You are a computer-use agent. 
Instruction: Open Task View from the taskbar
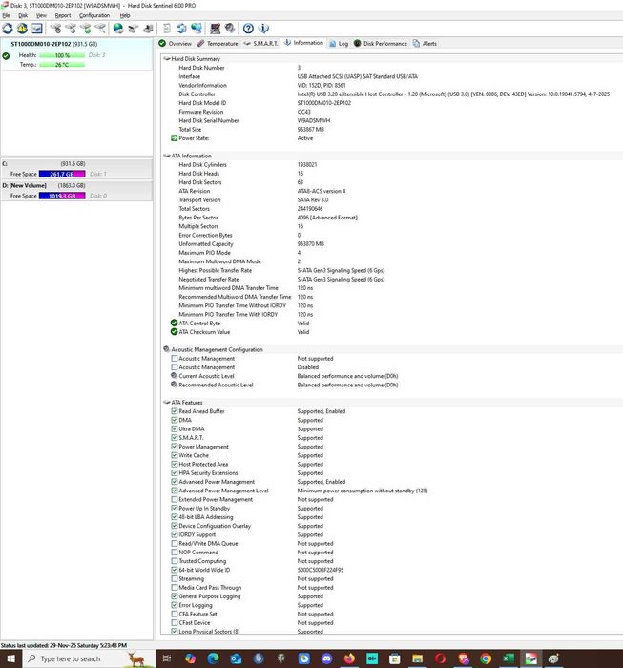coord(167,658)
